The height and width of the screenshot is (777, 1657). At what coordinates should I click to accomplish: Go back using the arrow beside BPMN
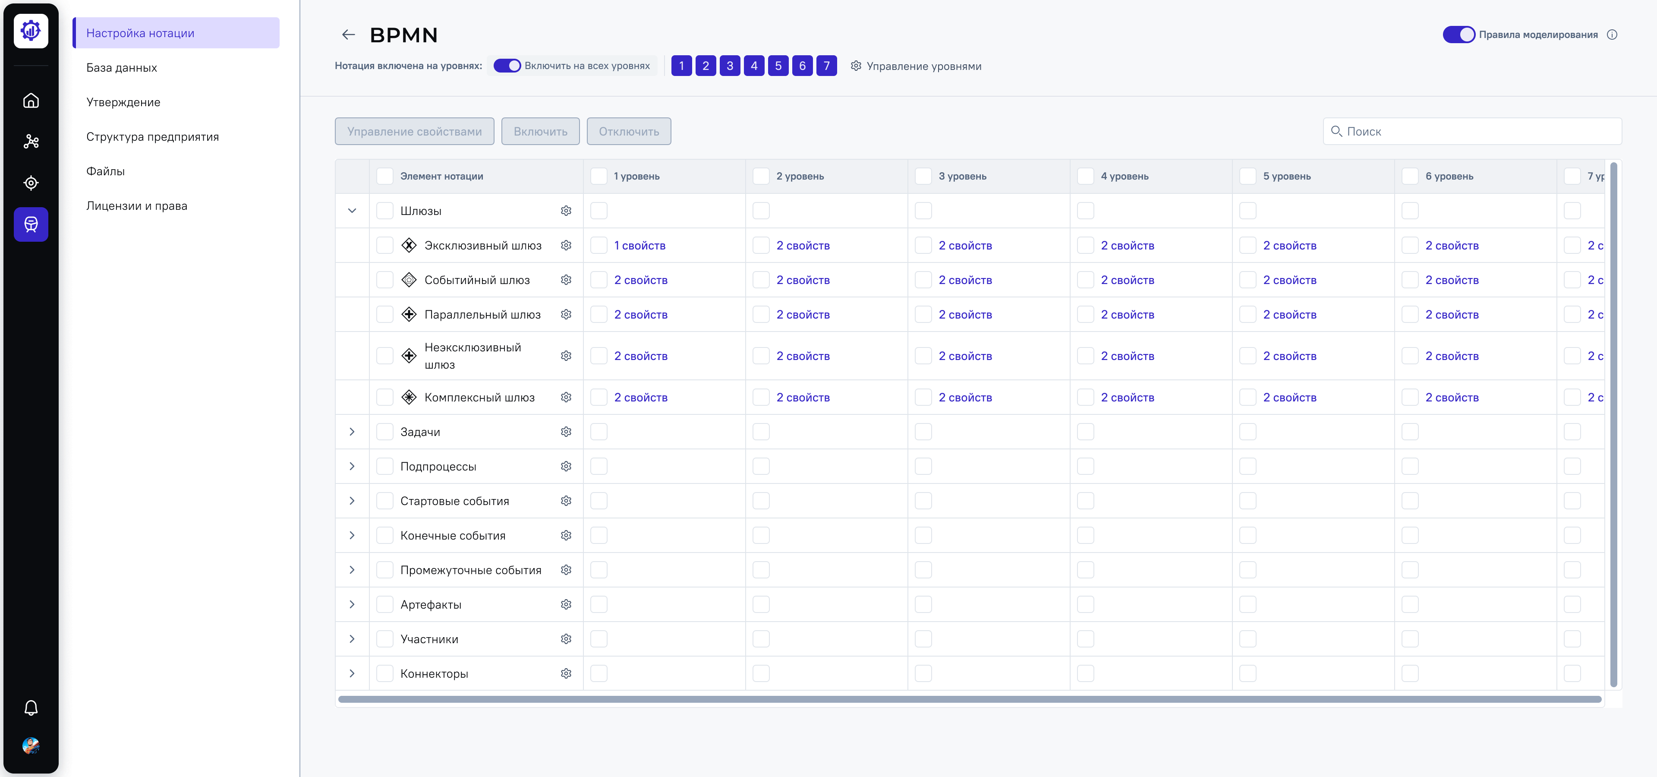pyautogui.click(x=348, y=35)
